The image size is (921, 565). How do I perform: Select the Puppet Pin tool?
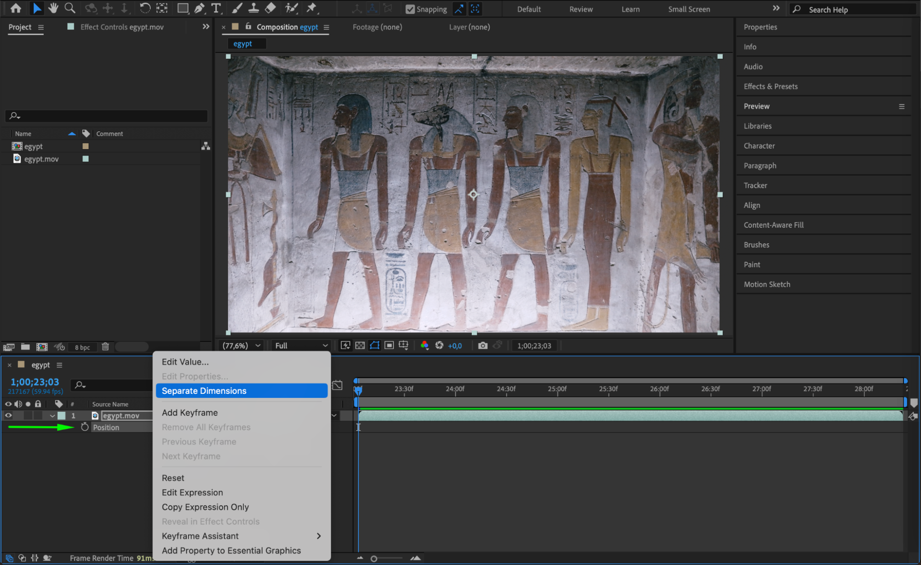(x=312, y=8)
